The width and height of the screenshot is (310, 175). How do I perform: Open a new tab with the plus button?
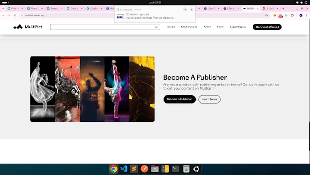coord(283,9)
